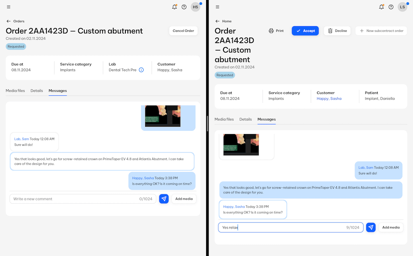
Task: Open customer link Happy, Sasha in order info
Action: point(329,99)
